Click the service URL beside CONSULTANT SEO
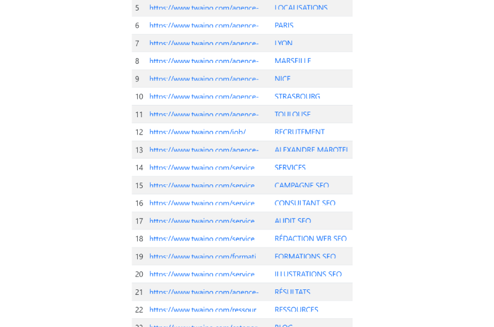 (202, 203)
